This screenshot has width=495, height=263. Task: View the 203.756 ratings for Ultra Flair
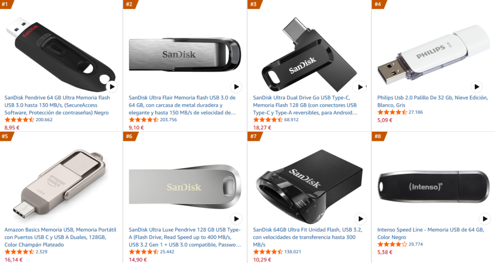point(168,120)
